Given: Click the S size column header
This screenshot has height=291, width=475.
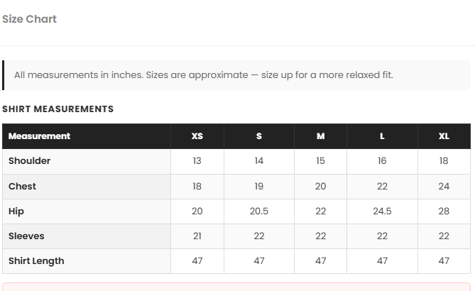Looking at the screenshot, I should click(x=259, y=136).
